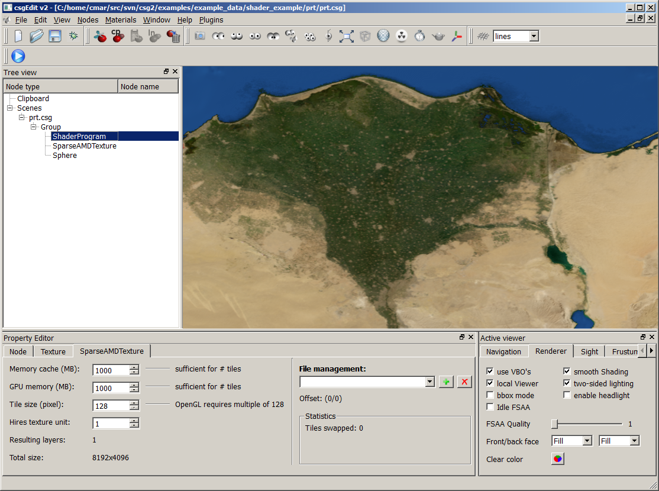The image size is (659, 491).
Task: Click the FSAA Quality slider handle
Action: pyautogui.click(x=555, y=424)
